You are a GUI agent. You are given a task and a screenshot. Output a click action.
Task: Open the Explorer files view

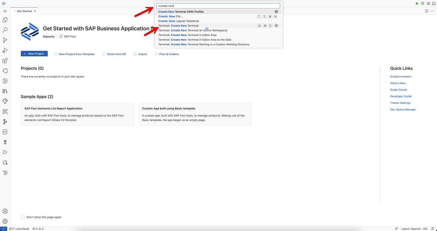[5, 20]
